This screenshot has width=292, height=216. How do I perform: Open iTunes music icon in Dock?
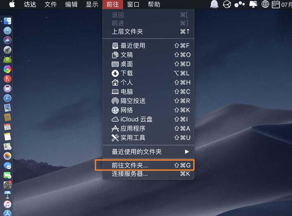[x=7, y=204]
